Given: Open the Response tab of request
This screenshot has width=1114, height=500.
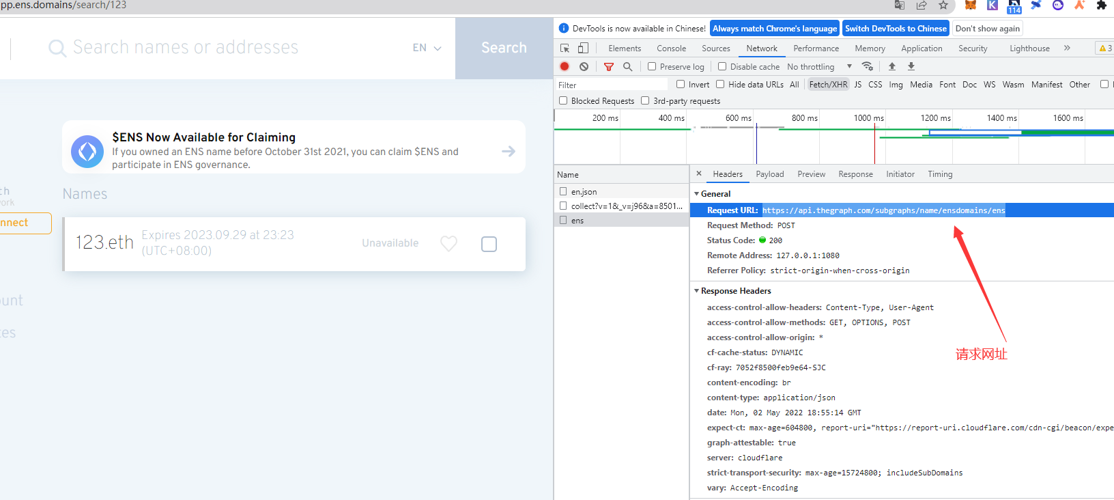Looking at the screenshot, I should pos(856,174).
